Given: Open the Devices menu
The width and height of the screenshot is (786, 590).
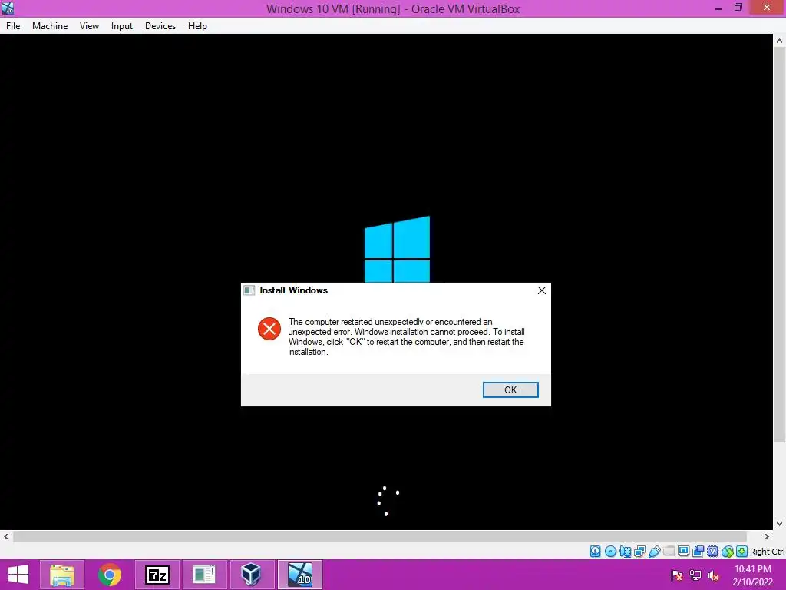Looking at the screenshot, I should coord(160,26).
